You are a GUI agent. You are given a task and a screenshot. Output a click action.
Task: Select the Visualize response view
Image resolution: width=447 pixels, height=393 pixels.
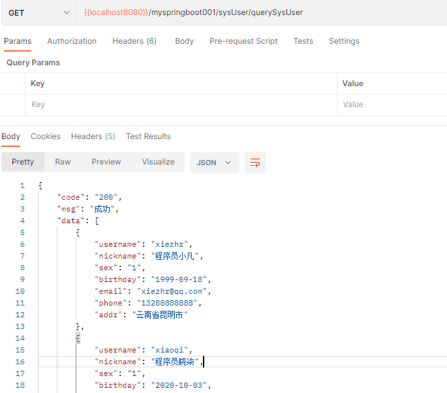[158, 162]
